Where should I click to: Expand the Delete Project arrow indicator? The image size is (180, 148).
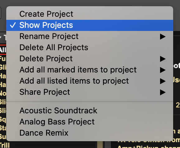(163, 59)
